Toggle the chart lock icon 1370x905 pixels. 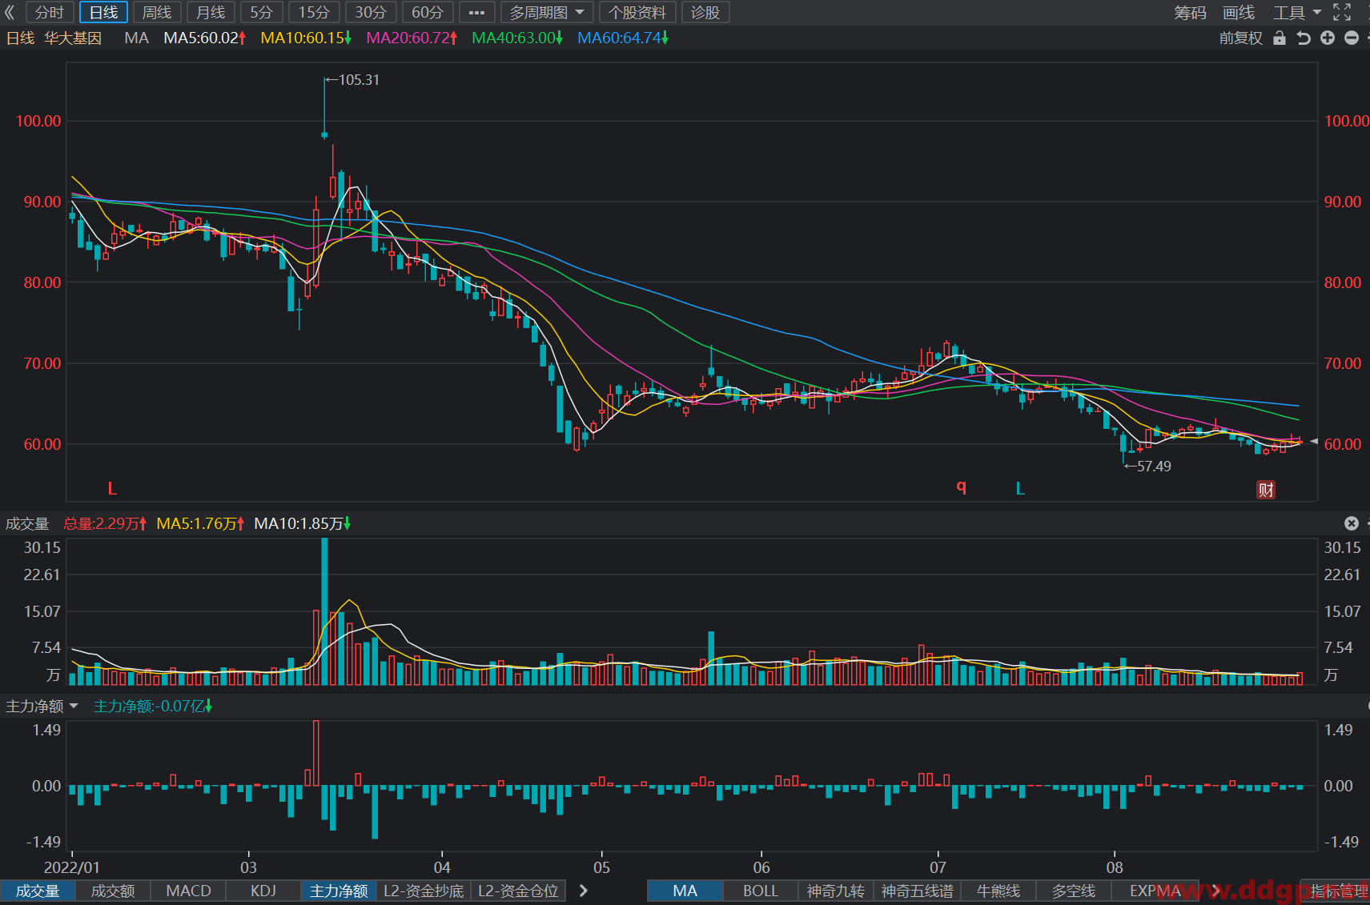[x=1280, y=38]
